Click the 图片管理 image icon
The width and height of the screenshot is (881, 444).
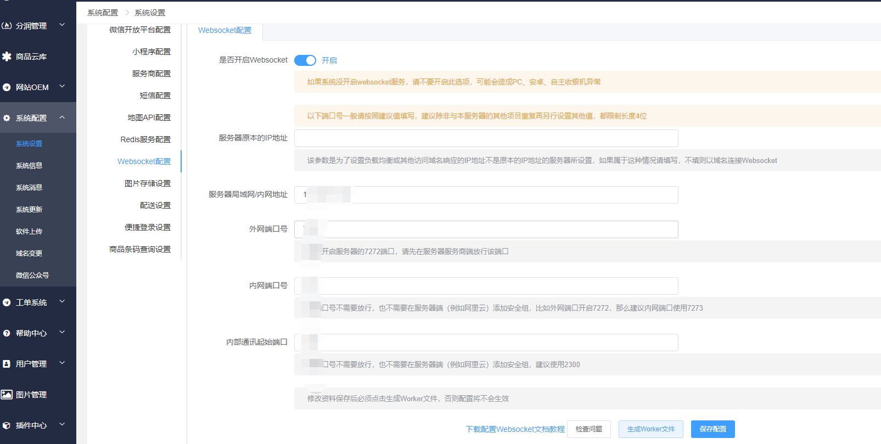(7, 395)
